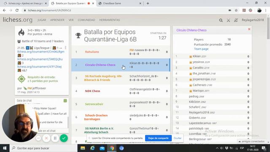Screen dimensions: 270x152
Task: Select SG Rochade Augsburg team row
Action: tap(121, 78)
